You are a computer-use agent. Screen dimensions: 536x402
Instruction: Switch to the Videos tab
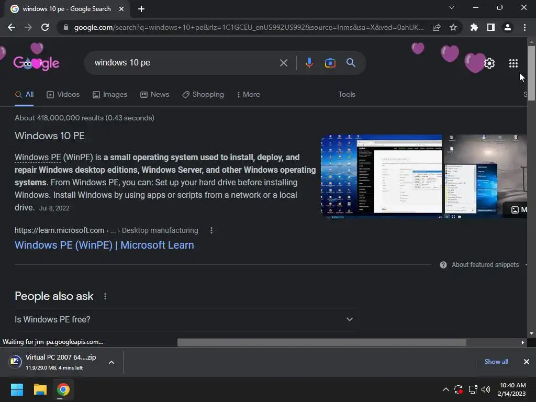[63, 95]
